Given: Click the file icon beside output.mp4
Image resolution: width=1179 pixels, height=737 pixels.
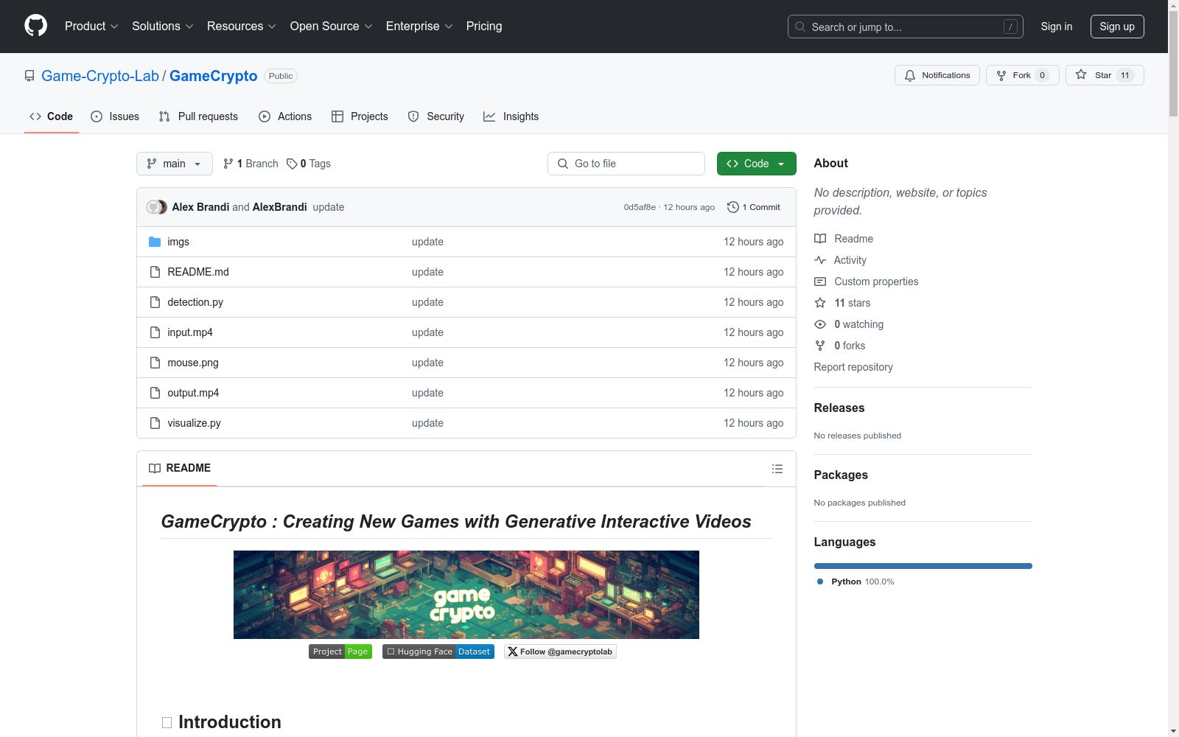Looking at the screenshot, I should (x=155, y=393).
